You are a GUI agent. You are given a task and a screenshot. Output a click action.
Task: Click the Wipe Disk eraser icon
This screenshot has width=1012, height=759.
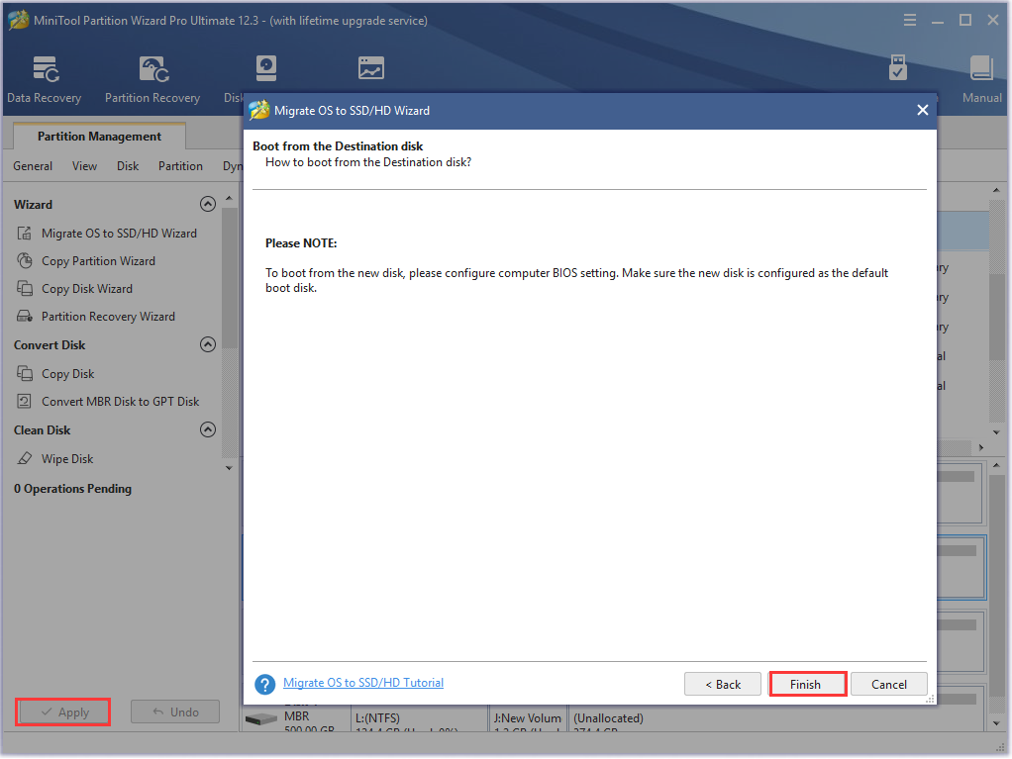click(x=24, y=458)
